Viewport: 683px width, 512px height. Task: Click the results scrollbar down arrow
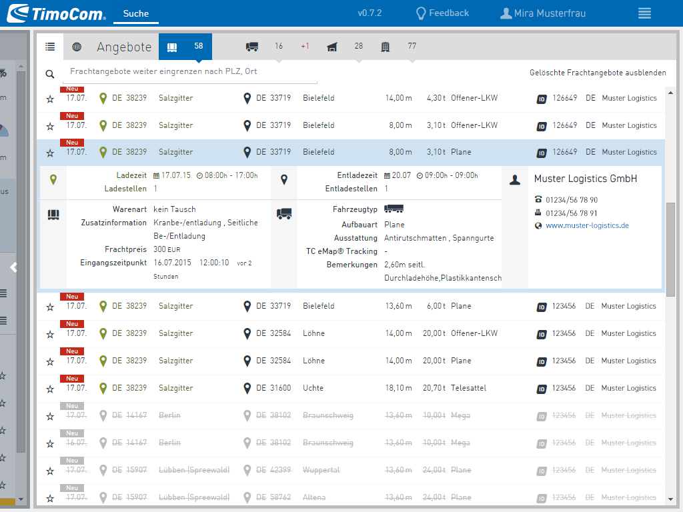670,499
